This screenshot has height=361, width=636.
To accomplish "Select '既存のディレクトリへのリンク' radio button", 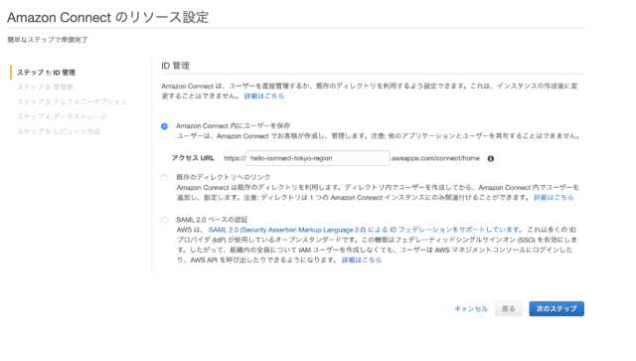I will coord(164,177).
